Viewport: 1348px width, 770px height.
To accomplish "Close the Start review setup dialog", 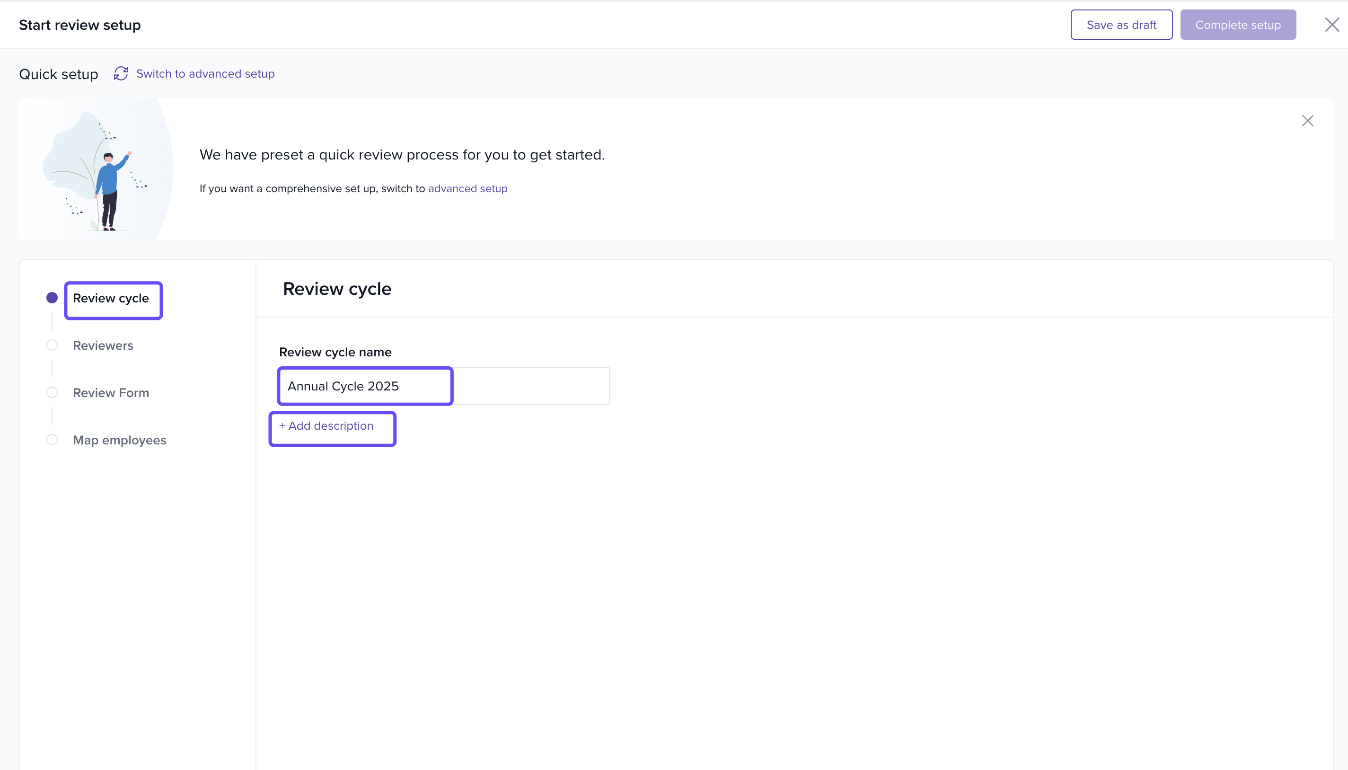I will pyautogui.click(x=1331, y=25).
